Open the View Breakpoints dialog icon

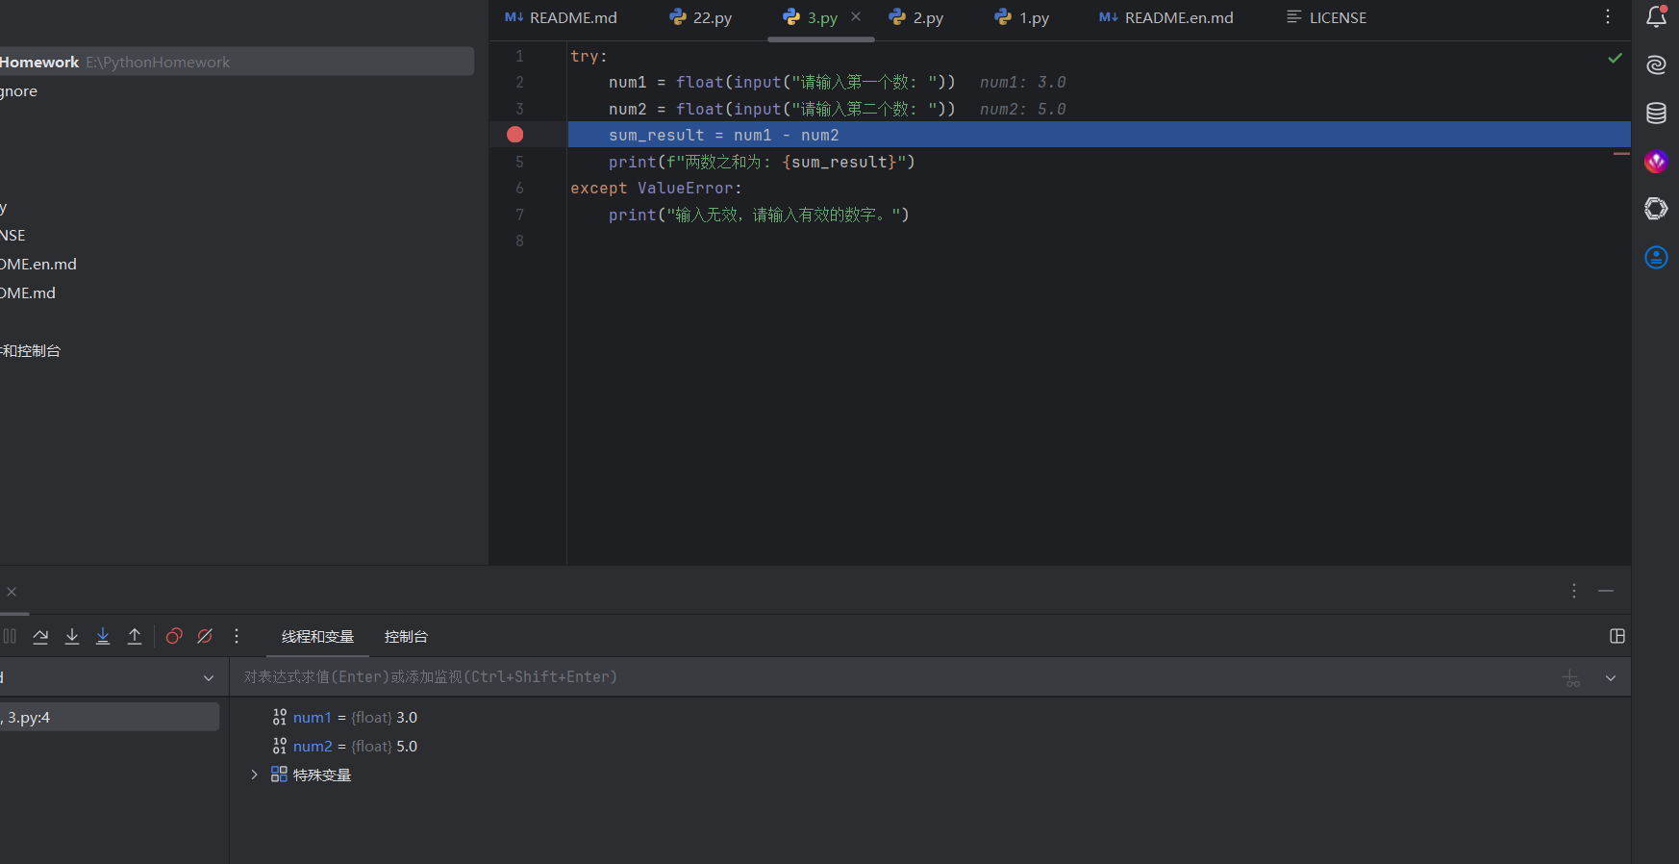(x=174, y=637)
